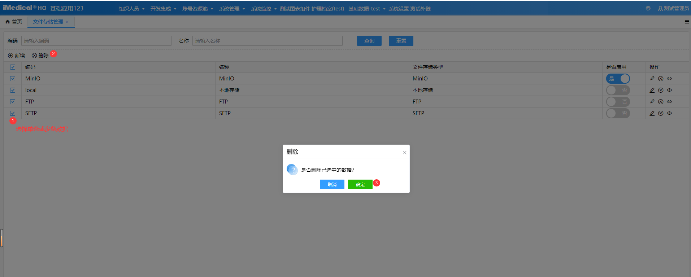Enable the FTP row 是否启用 switch
Viewport: 691px width, 277px height.
click(618, 102)
